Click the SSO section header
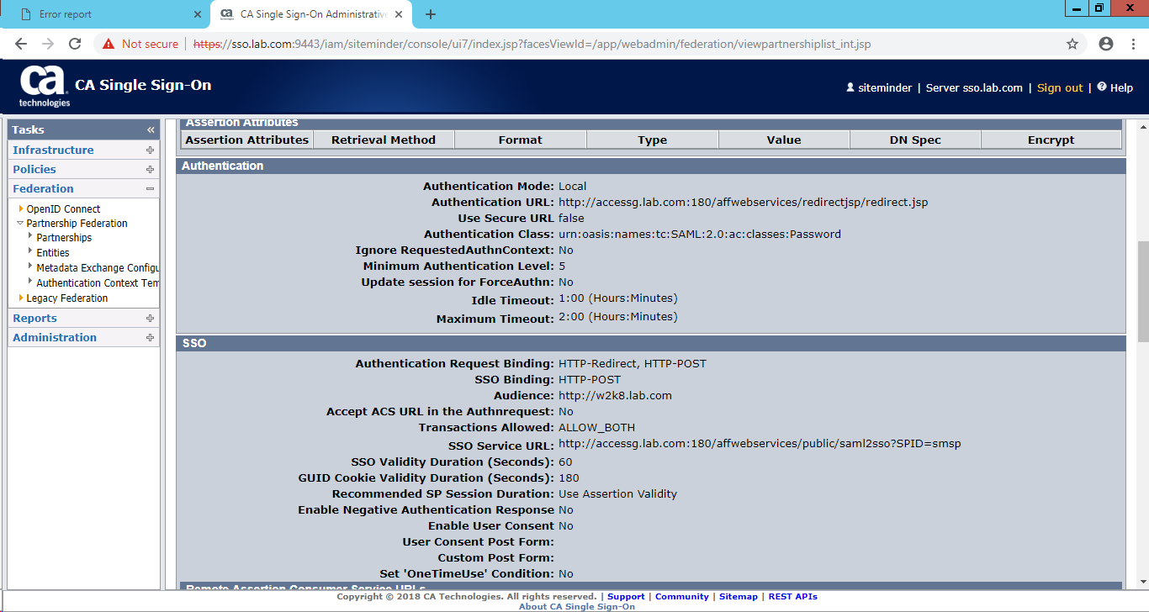The height and width of the screenshot is (612, 1149). click(651, 343)
